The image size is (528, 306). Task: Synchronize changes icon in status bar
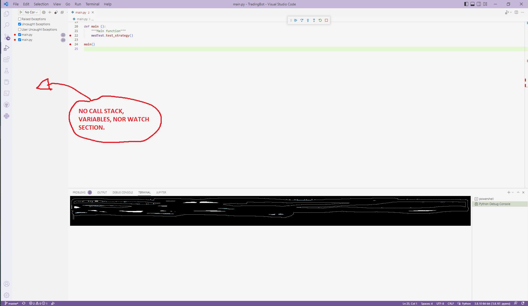click(x=24, y=303)
